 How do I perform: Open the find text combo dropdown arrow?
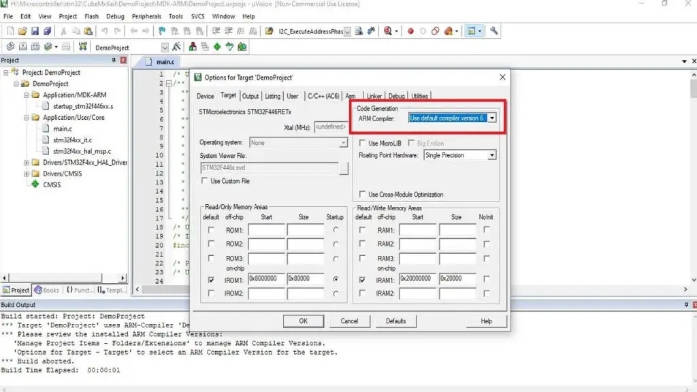coord(347,31)
